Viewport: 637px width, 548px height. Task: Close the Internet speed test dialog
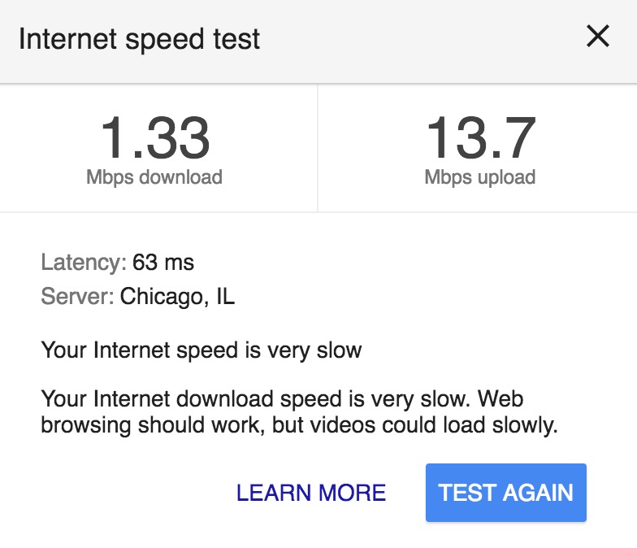597,37
